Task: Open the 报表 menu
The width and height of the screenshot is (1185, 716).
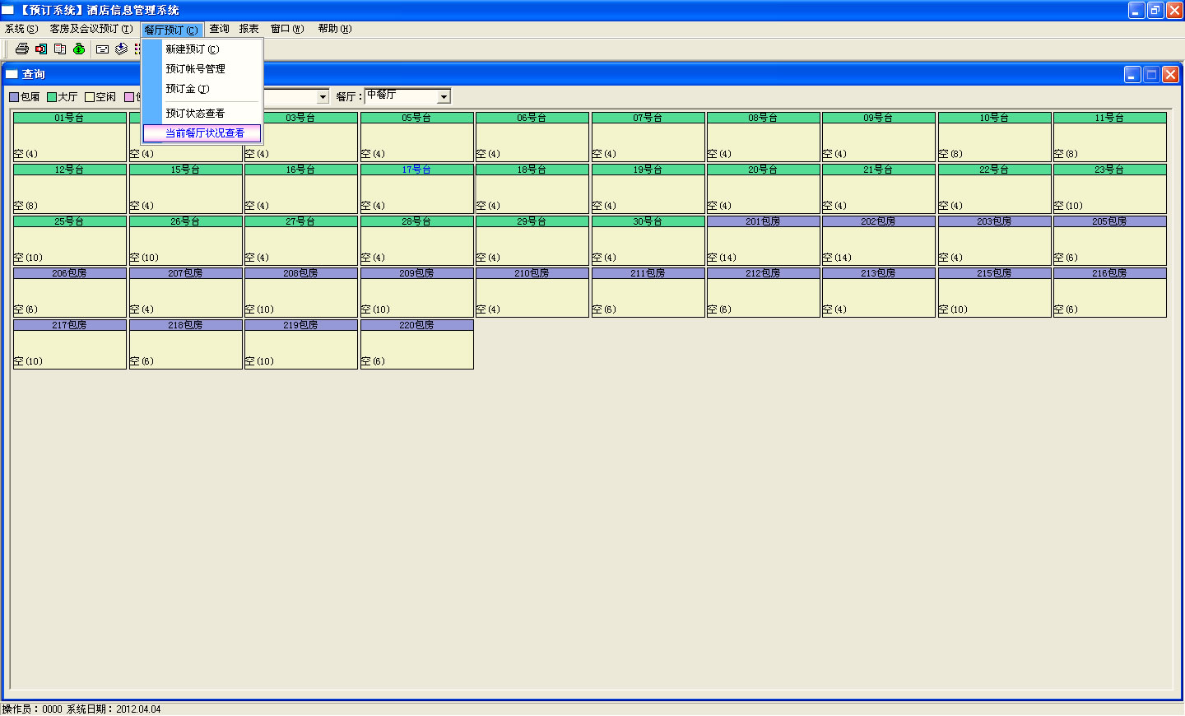Action: coord(249,29)
